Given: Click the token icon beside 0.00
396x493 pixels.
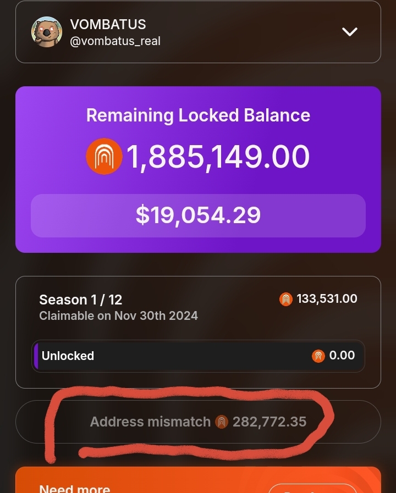Looking at the screenshot, I should 318,356.
